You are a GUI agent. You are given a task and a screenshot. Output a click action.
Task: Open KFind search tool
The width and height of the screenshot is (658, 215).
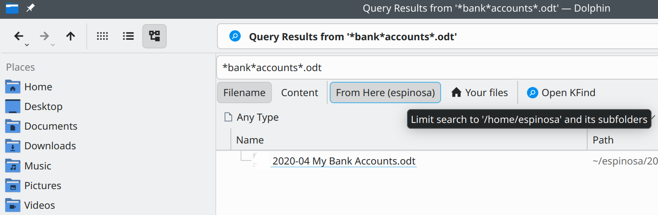pyautogui.click(x=561, y=93)
